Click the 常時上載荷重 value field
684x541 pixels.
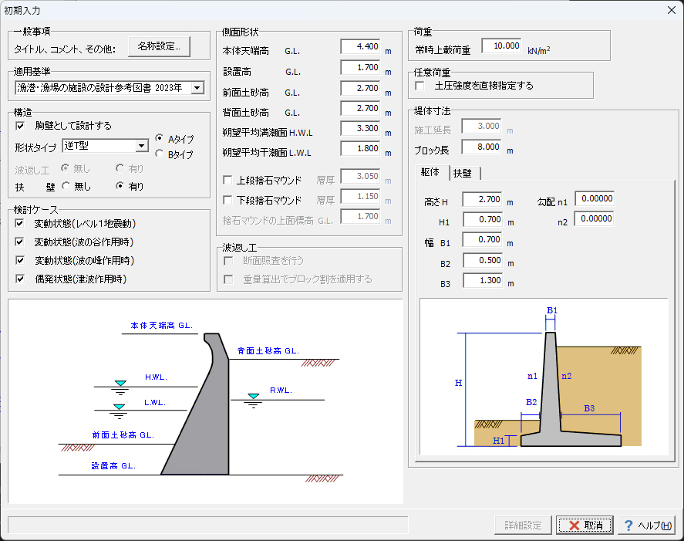(x=500, y=46)
